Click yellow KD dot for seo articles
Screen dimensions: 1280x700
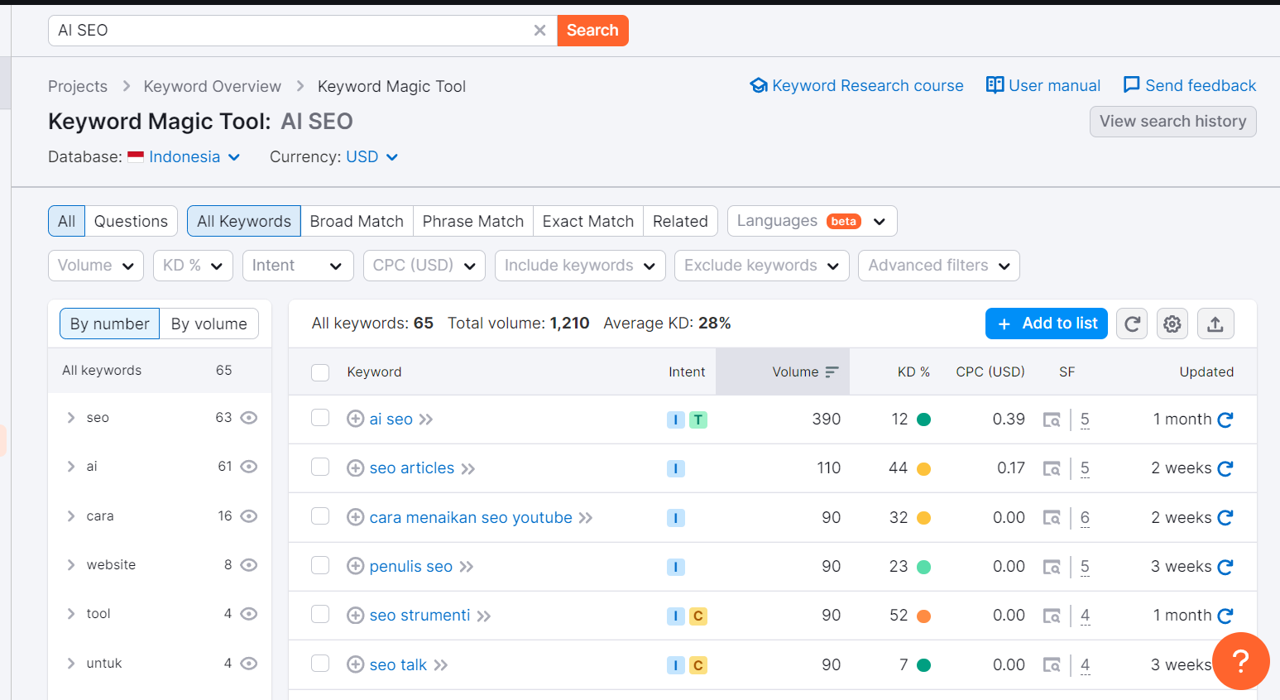point(924,469)
